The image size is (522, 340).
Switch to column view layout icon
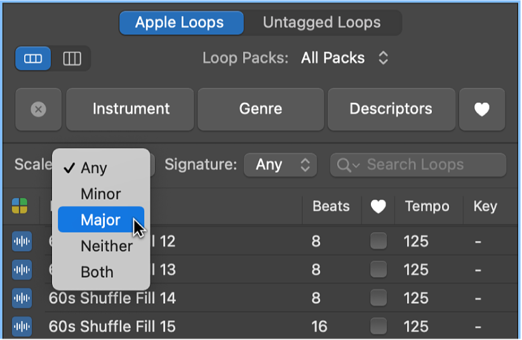pyautogui.click(x=72, y=59)
